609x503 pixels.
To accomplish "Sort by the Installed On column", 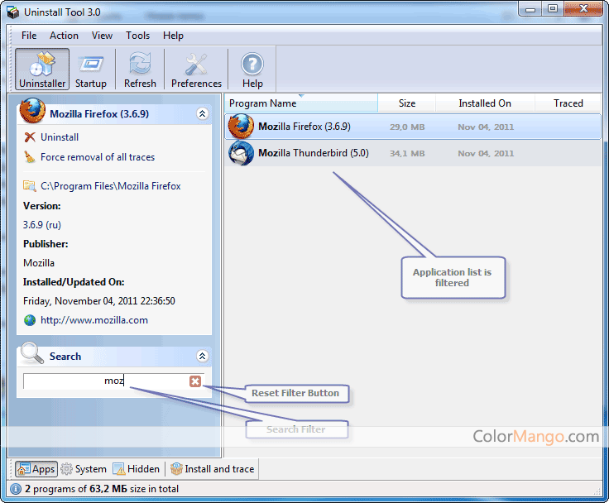I will pyautogui.click(x=485, y=103).
